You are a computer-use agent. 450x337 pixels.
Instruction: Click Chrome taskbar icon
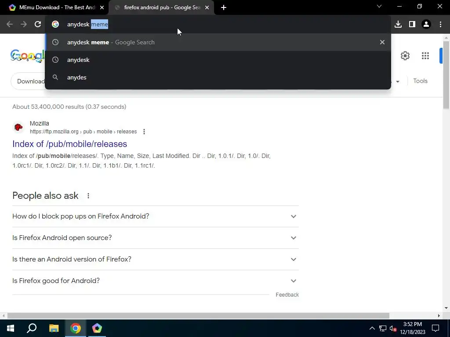[76, 328]
